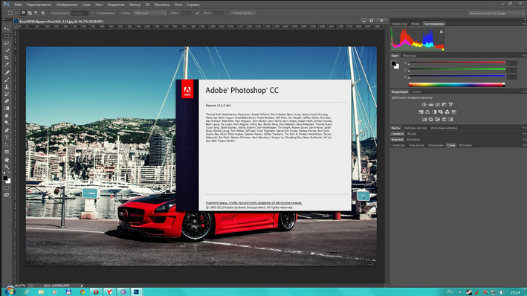Select the Rectangle shape tool
The height and width of the screenshot is (296, 527).
click(7, 152)
